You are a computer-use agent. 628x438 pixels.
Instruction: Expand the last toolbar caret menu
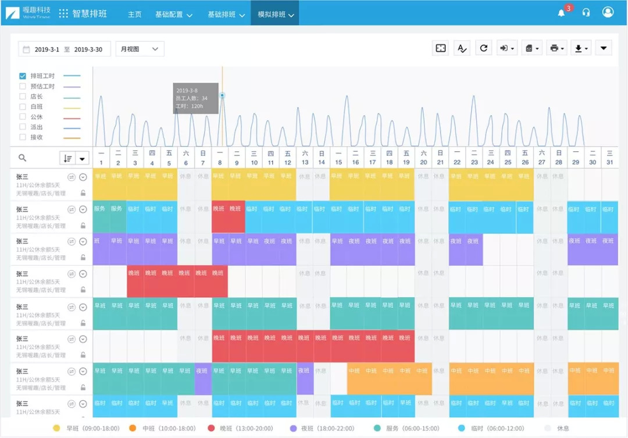(x=604, y=48)
